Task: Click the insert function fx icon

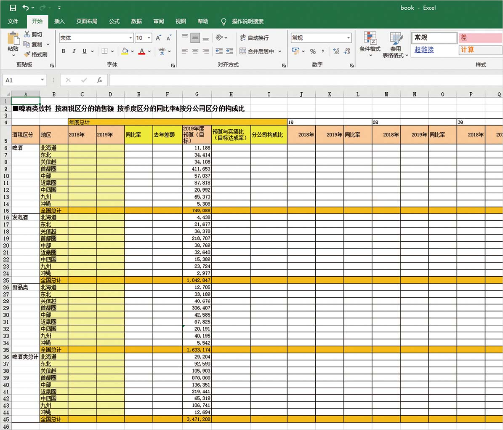Action: [x=99, y=80]
